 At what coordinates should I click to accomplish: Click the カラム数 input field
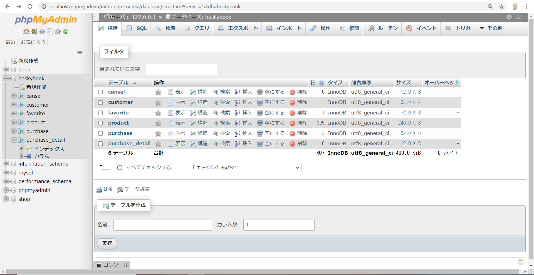279,225
